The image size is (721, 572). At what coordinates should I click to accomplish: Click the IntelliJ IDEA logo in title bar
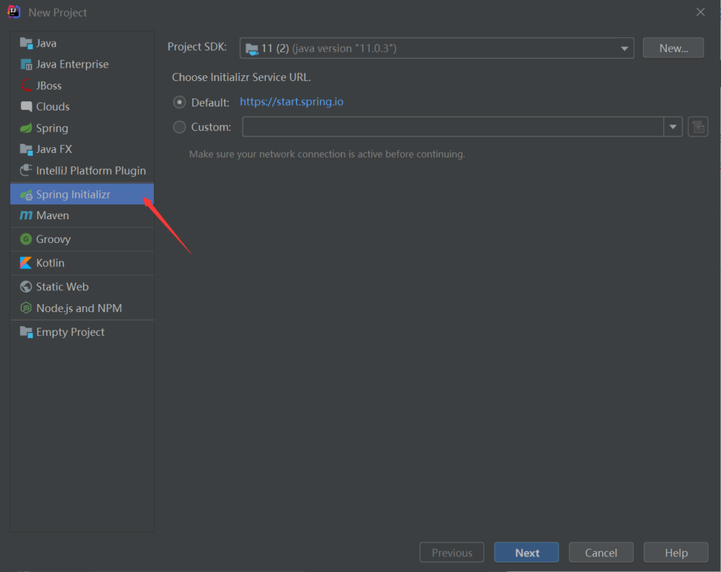point(14,12)
